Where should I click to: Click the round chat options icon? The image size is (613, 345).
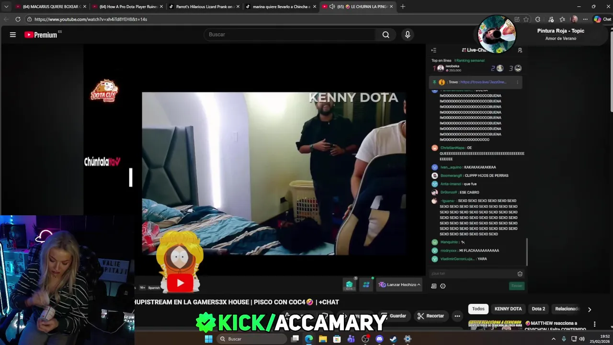(x=443, y=286)
